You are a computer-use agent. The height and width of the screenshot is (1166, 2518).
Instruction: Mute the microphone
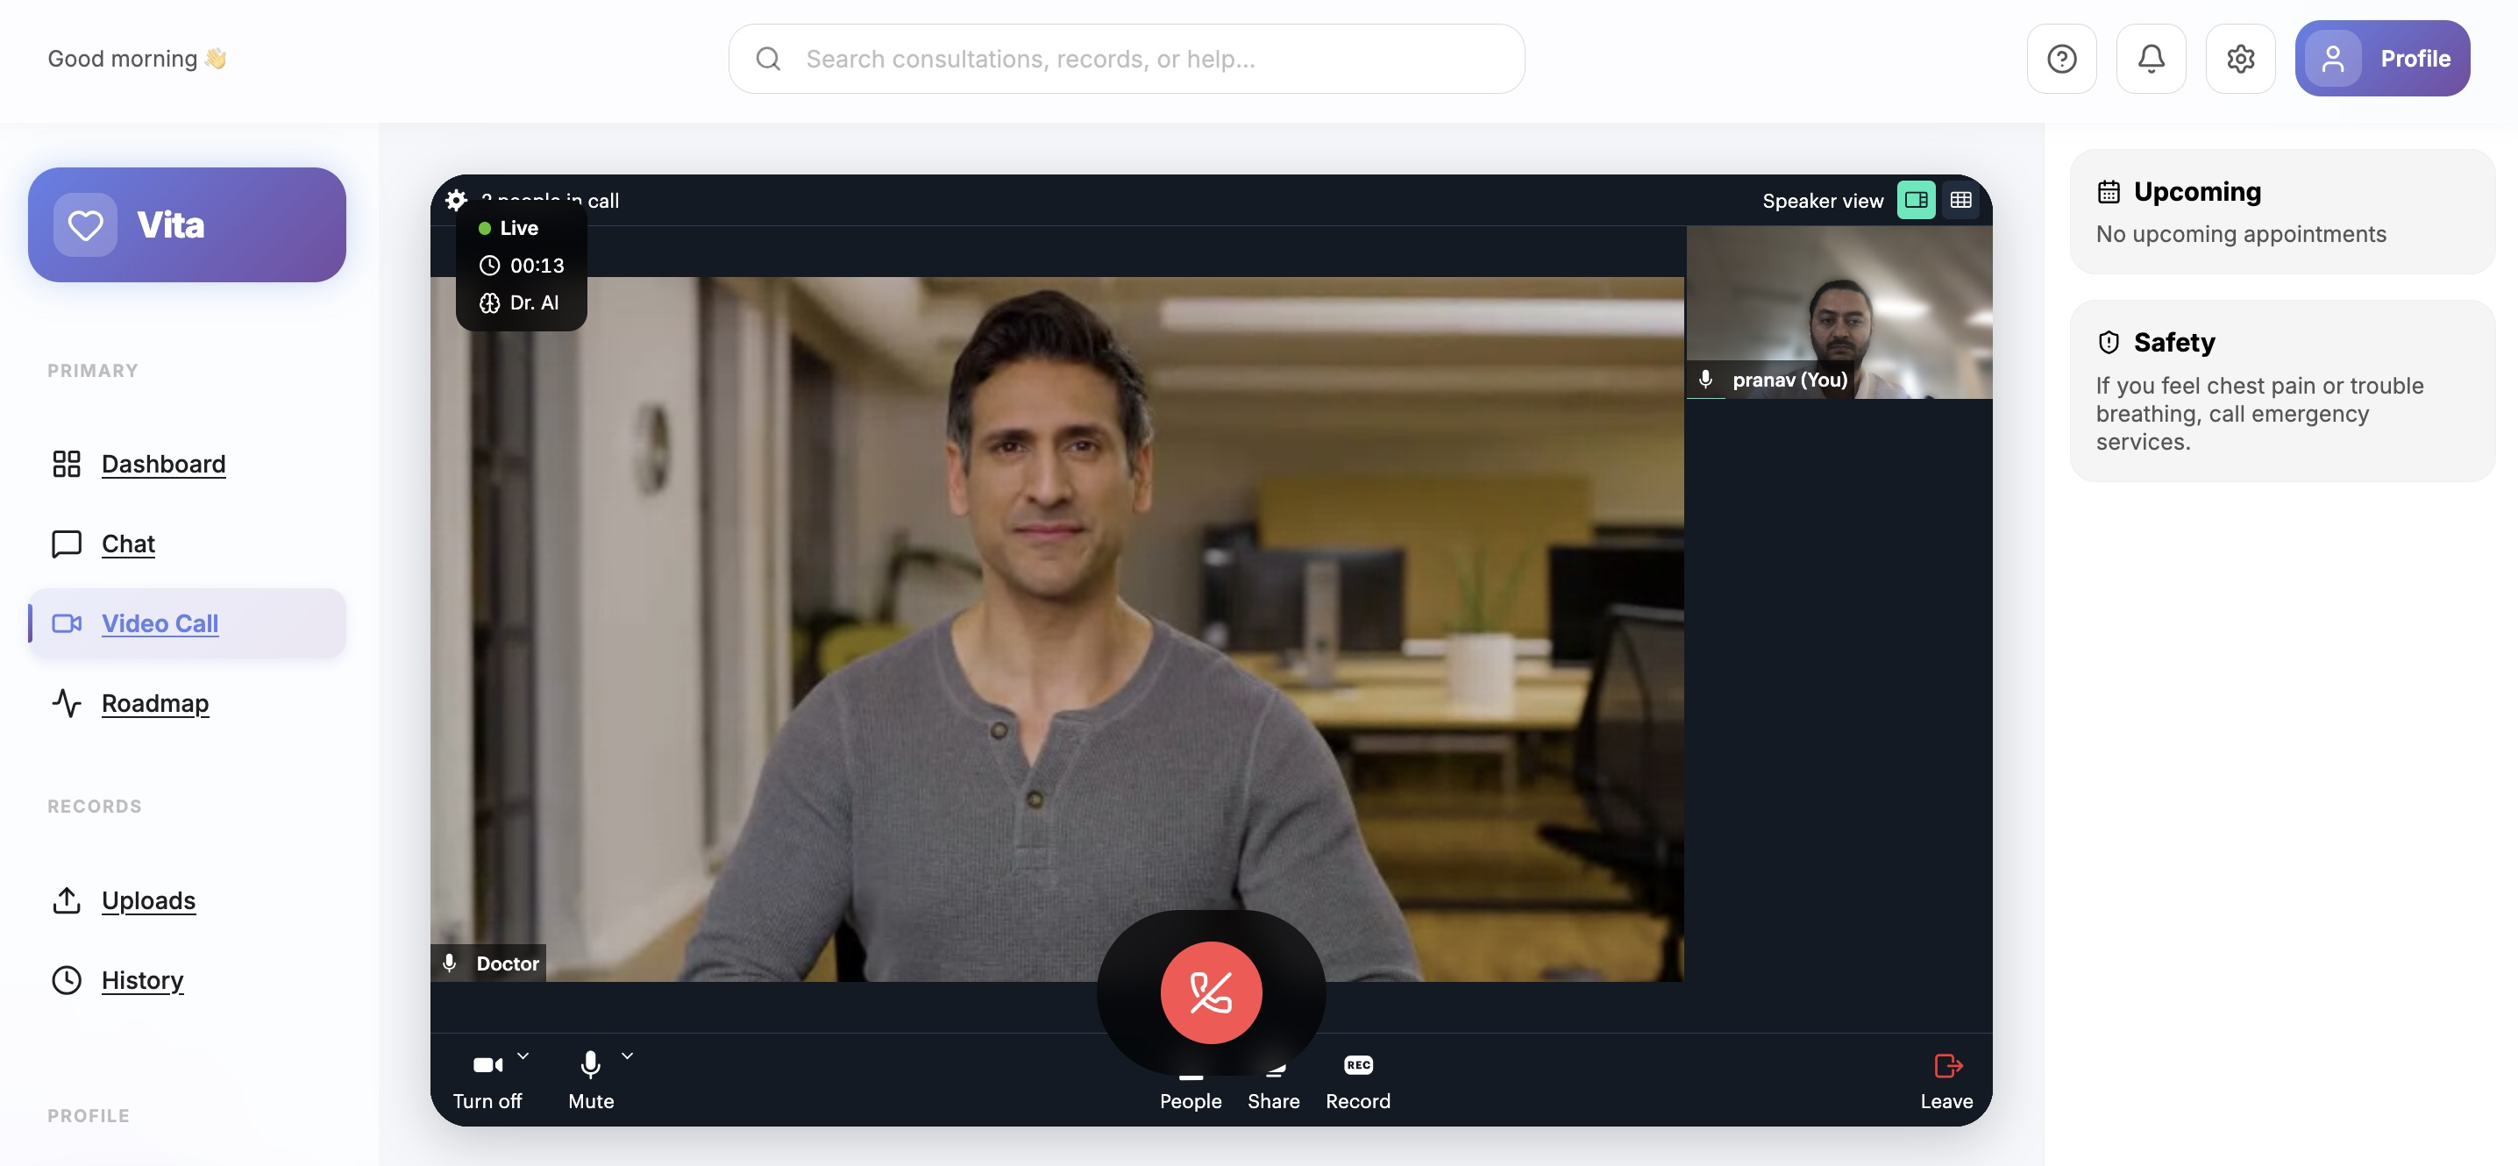590,1064
